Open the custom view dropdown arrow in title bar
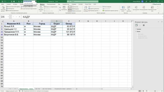Image resolution: width=164 pixels, height=92 pixels. pos(36,1)
